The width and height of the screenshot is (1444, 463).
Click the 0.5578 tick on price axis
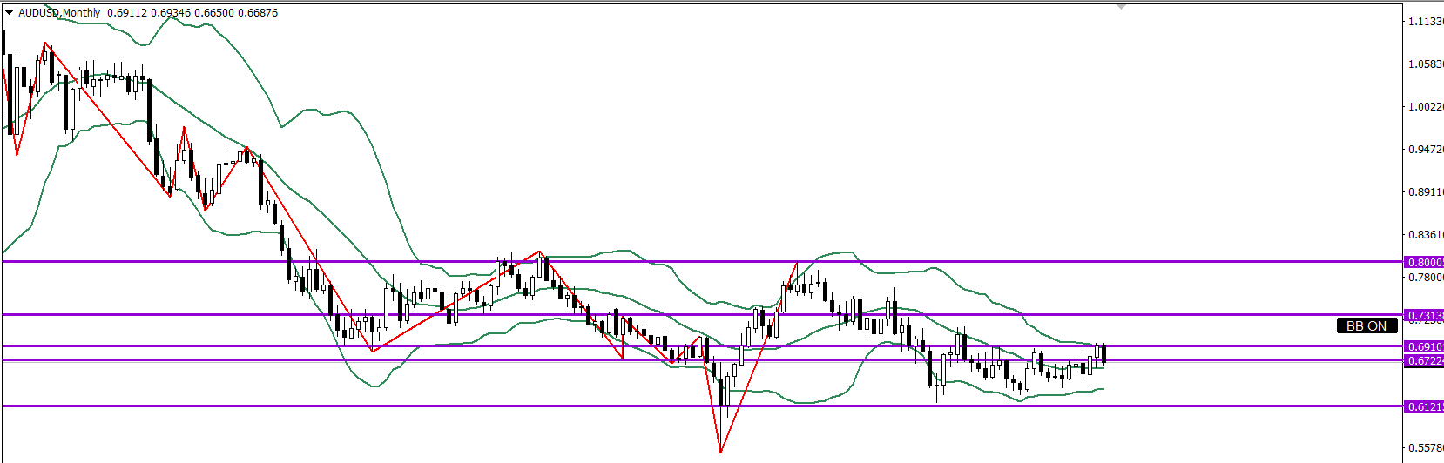(x=1425, y=448)
